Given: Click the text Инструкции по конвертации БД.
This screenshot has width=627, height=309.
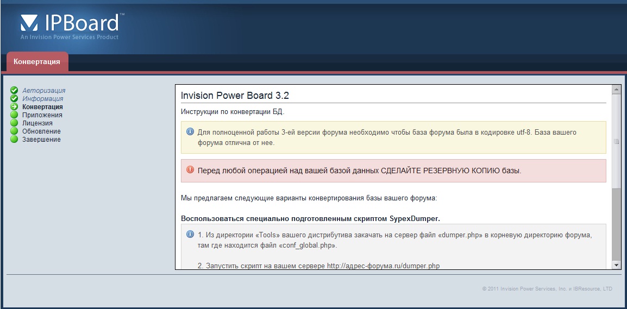Looking at the screenshot, I should [x=233, y=112].
